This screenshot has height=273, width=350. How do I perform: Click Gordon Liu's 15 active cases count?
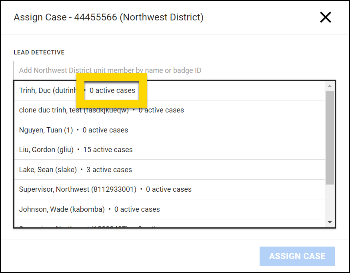(x=108, y=150)
